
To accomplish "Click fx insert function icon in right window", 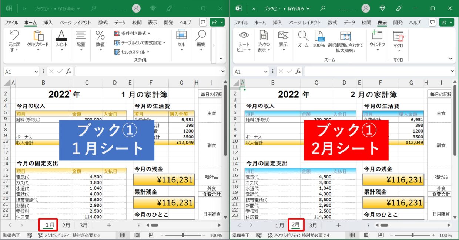I will [298, 72].
